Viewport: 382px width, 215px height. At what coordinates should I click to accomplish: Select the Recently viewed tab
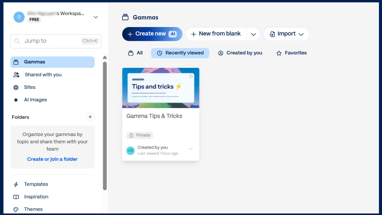click(x=180, y=53)
